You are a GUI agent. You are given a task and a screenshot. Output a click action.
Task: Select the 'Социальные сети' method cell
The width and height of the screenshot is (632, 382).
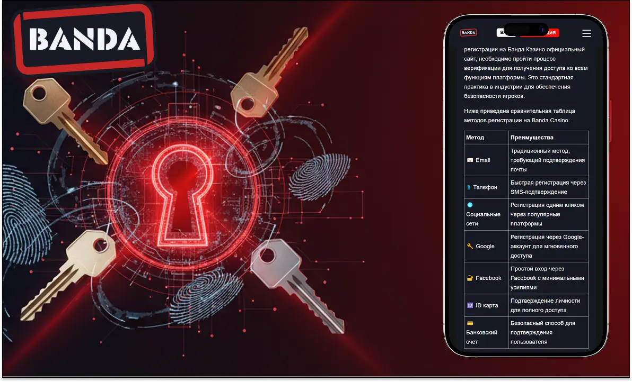click(486, 214)
